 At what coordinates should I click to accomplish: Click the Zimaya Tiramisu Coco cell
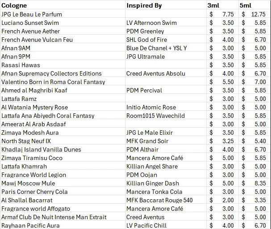[63, 158]
